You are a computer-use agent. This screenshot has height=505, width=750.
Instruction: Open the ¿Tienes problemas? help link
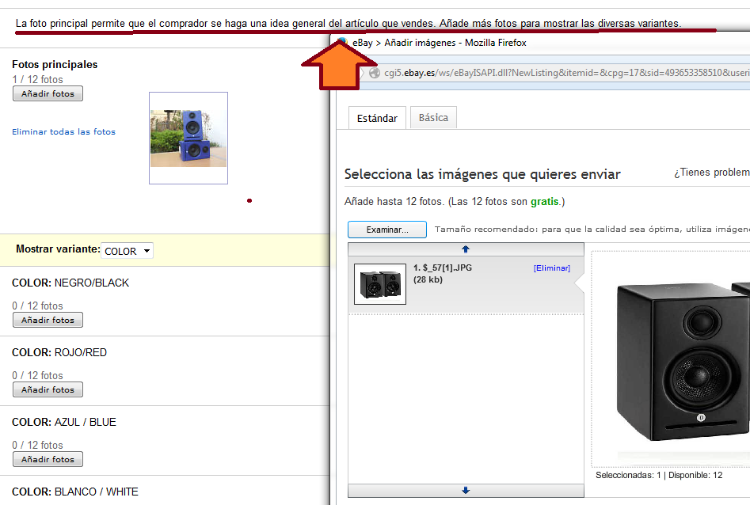point(710,173)
